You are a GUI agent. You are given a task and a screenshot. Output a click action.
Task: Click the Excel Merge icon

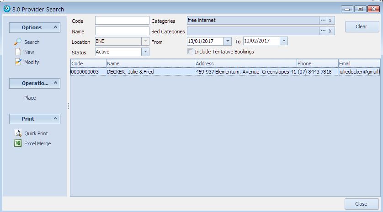[x=18, y=143]
